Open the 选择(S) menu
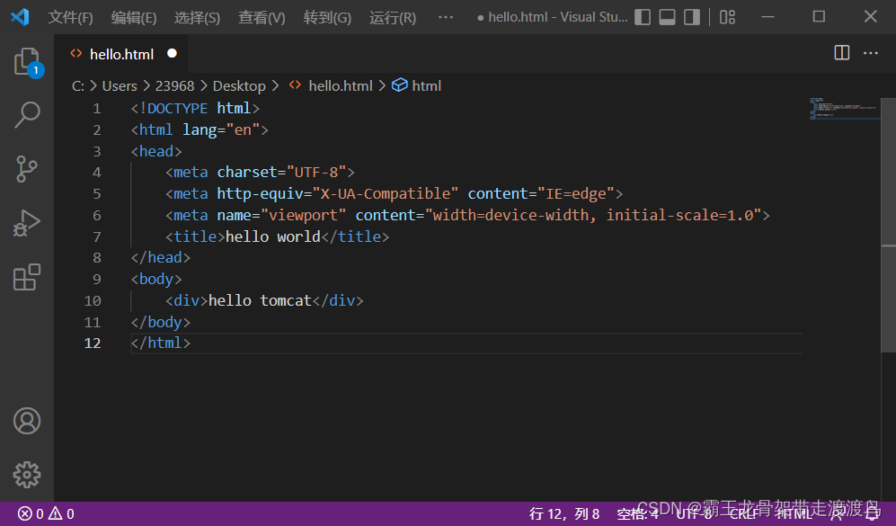This screenshot has width=896, height=526. point(197,18)
